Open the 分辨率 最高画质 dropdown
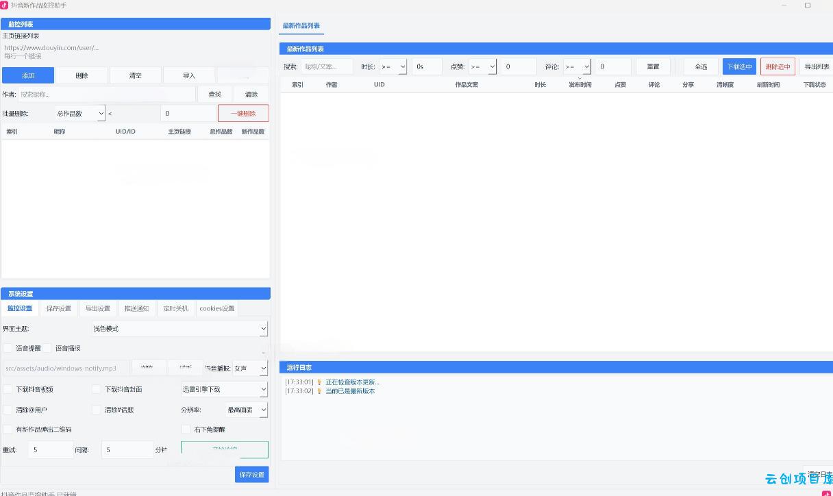 (247, 410)
